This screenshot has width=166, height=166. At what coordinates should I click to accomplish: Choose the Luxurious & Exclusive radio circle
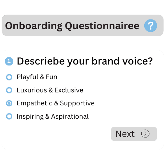(9, 90)
